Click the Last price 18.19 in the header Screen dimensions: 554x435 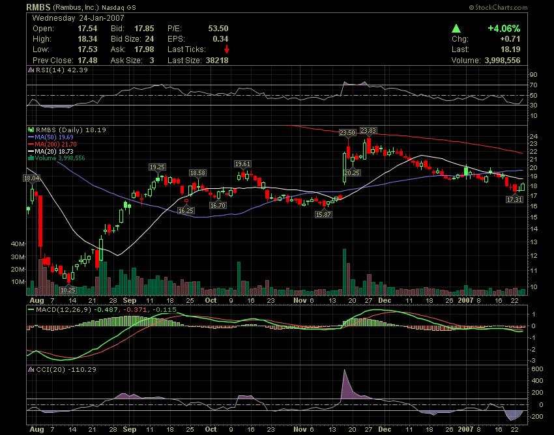tap(510, 49)
